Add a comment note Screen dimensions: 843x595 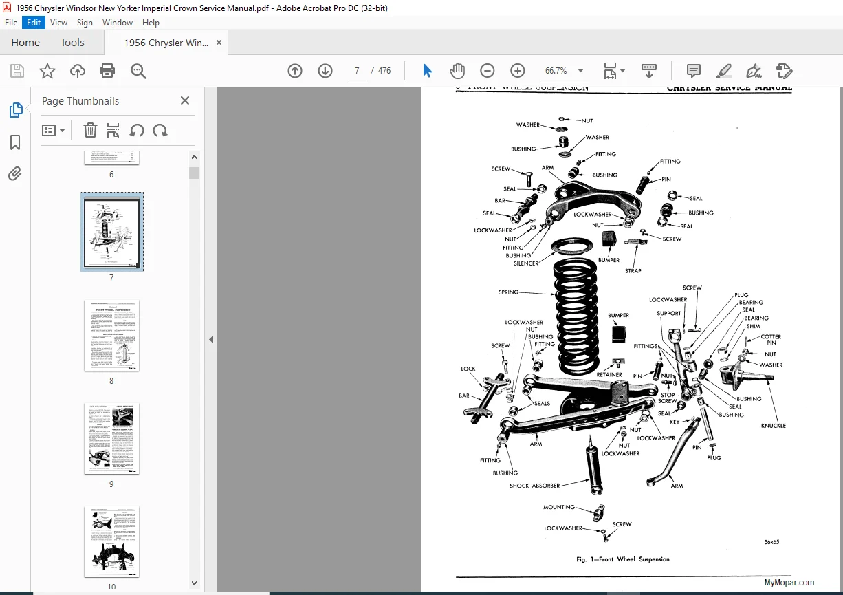tap(694, 71)
